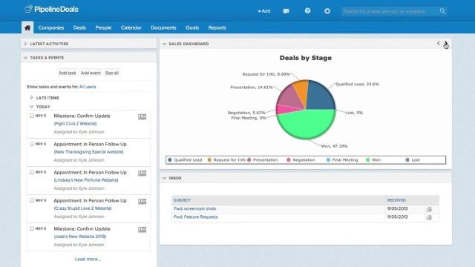Collapse the Inbox panel

[164, 178]
